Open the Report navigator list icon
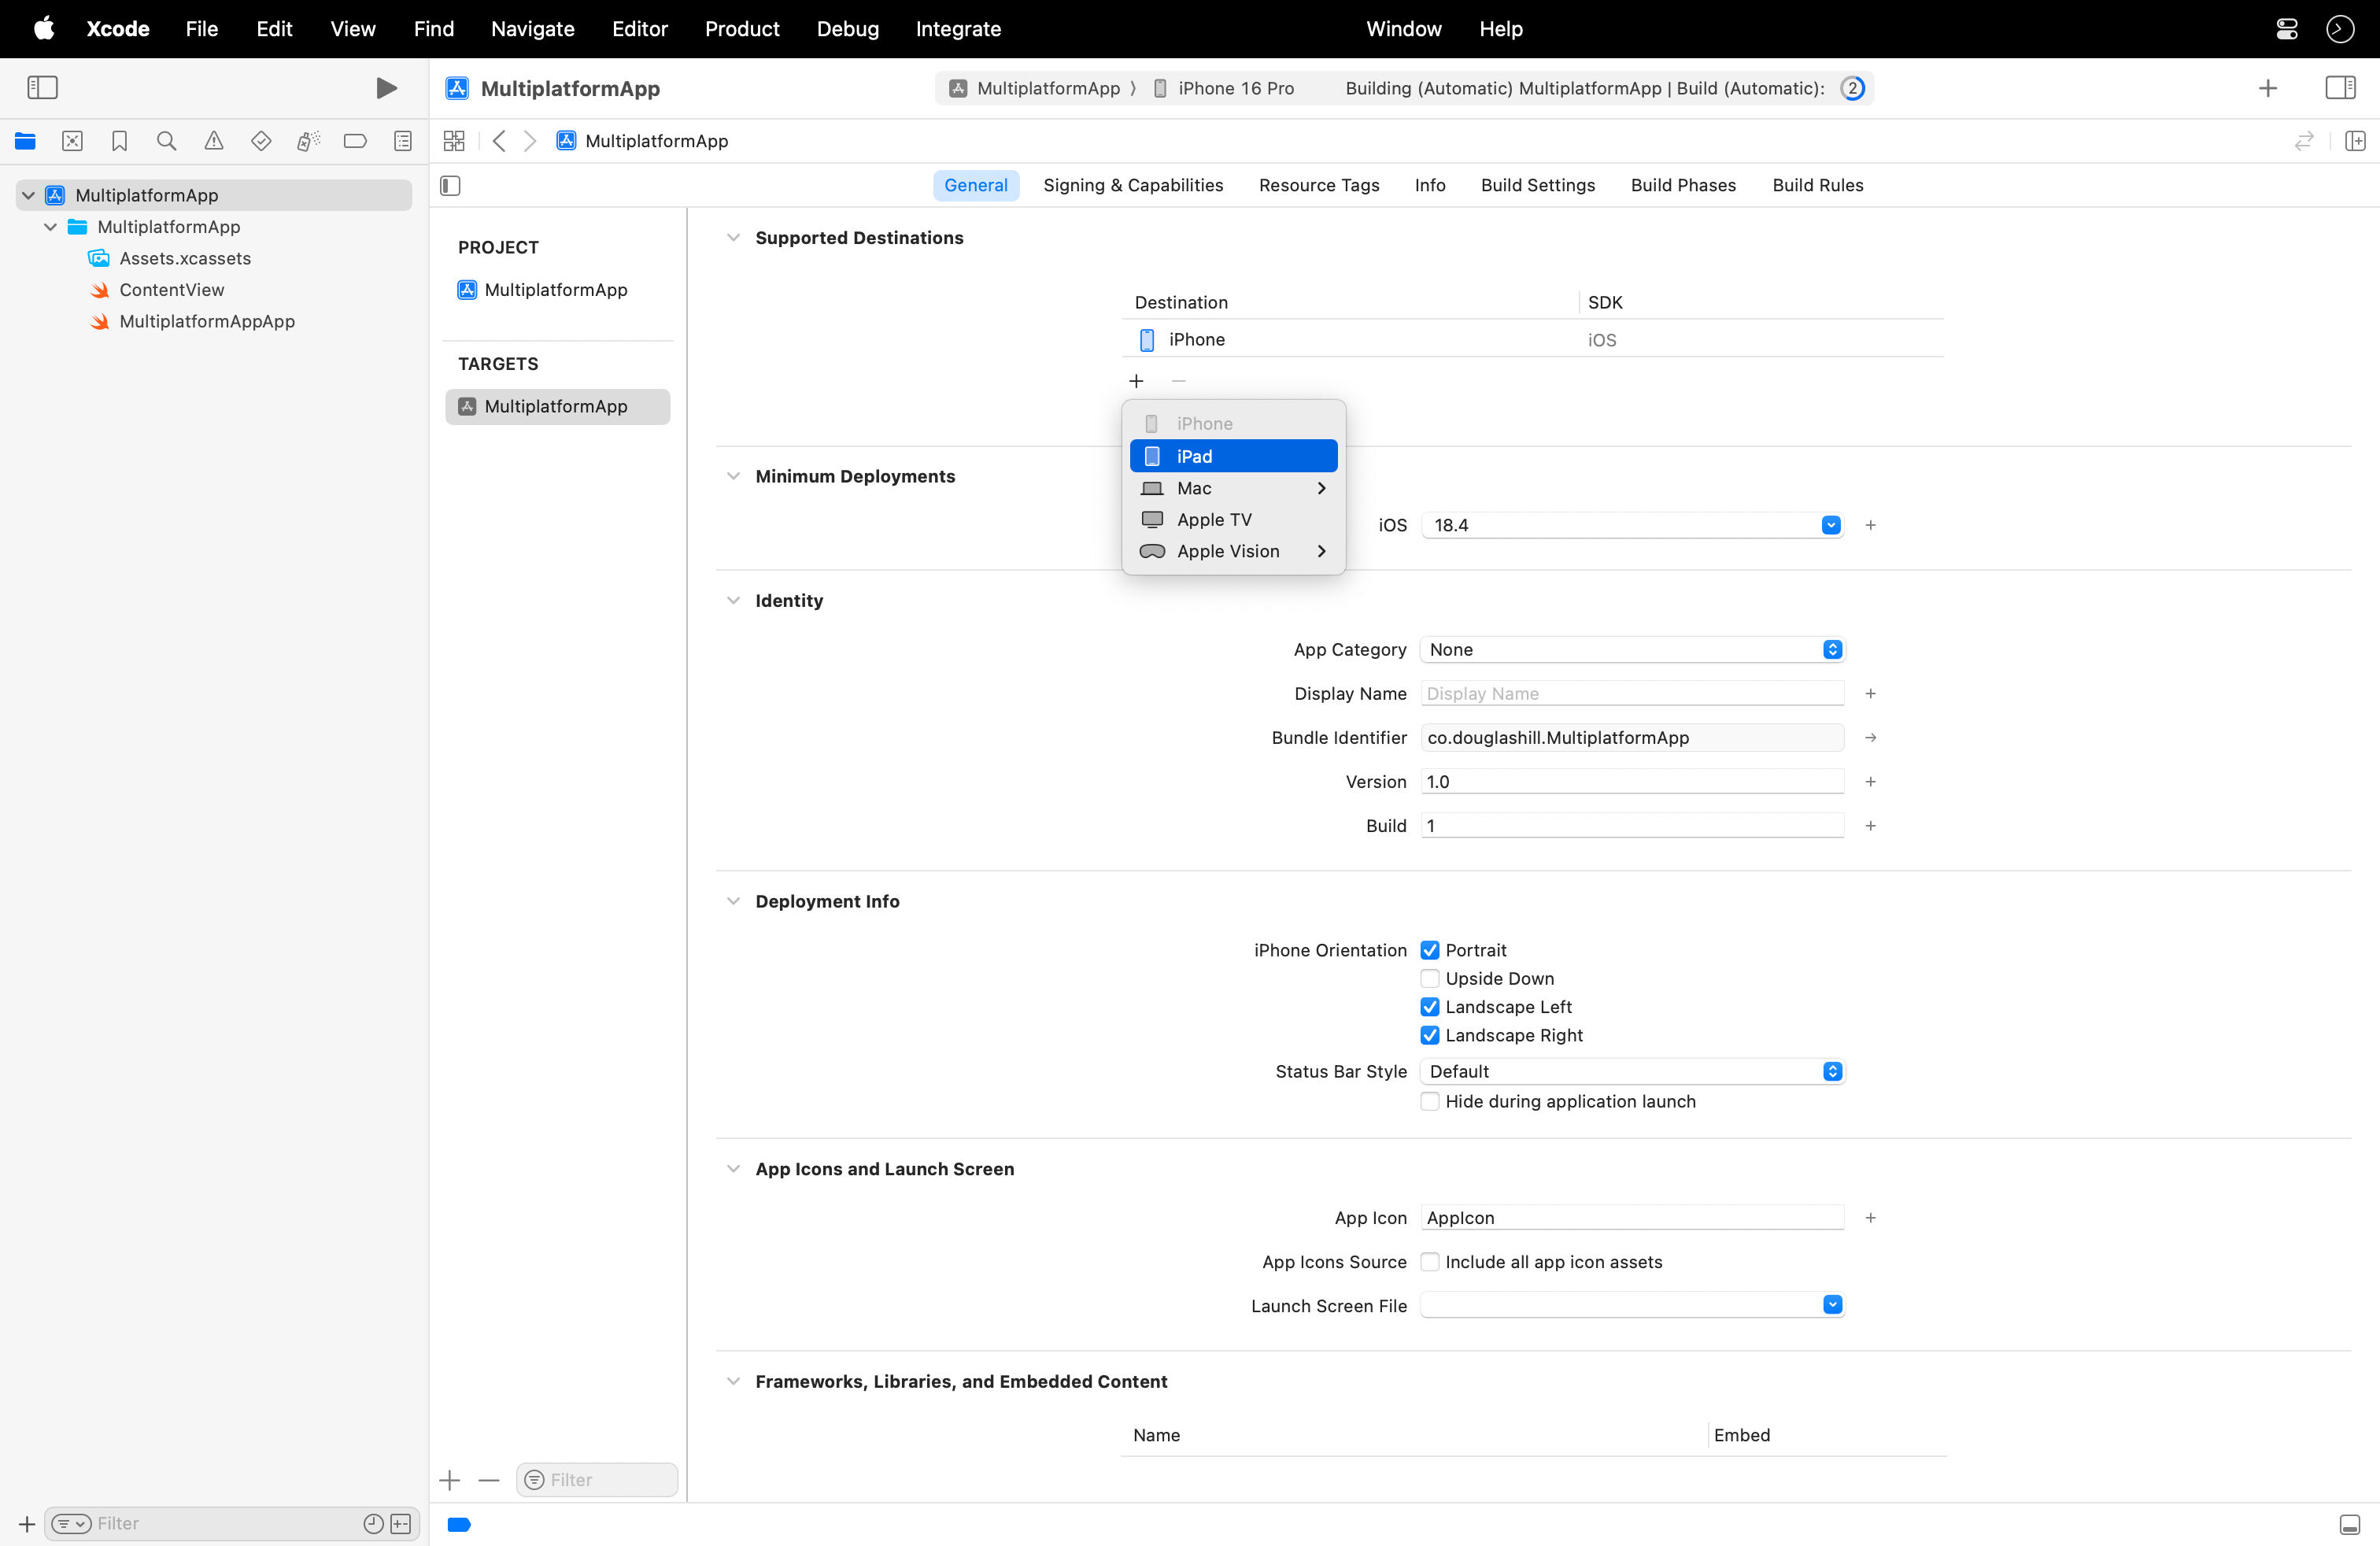 coord(402,141)
